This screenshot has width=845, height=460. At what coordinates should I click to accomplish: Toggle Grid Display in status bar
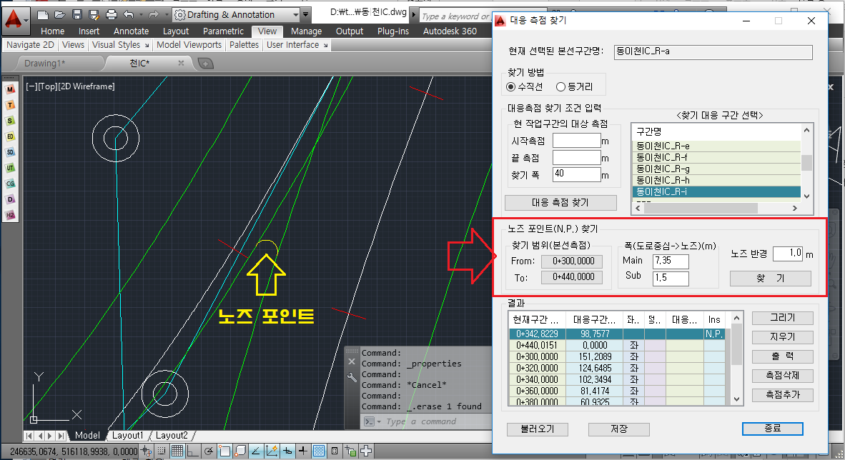(177, 451)
